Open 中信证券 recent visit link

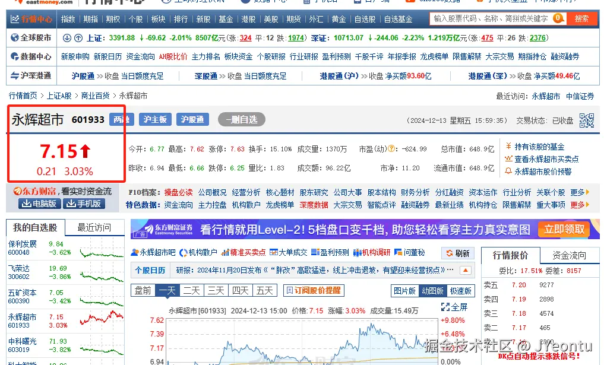[580, 96]
